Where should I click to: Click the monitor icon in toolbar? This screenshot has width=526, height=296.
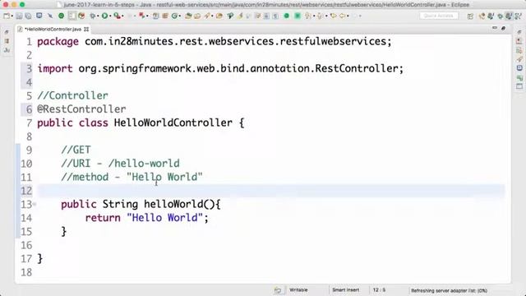pos(39,16)
